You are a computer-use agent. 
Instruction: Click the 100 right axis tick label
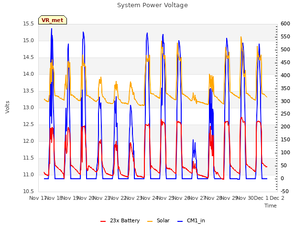tap(285, 153)
